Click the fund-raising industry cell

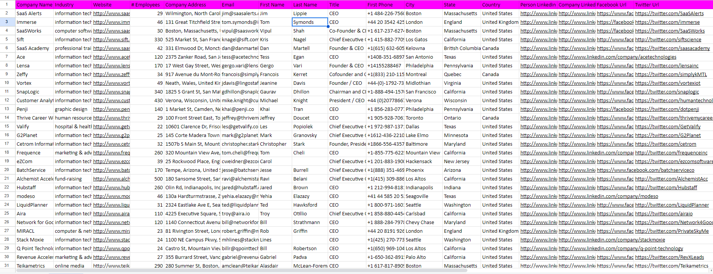pos(73,179)
